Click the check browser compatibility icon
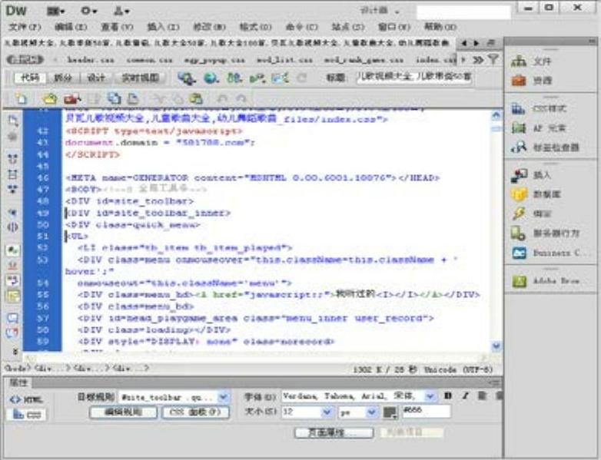601x460 pixels. click(281, 78)
